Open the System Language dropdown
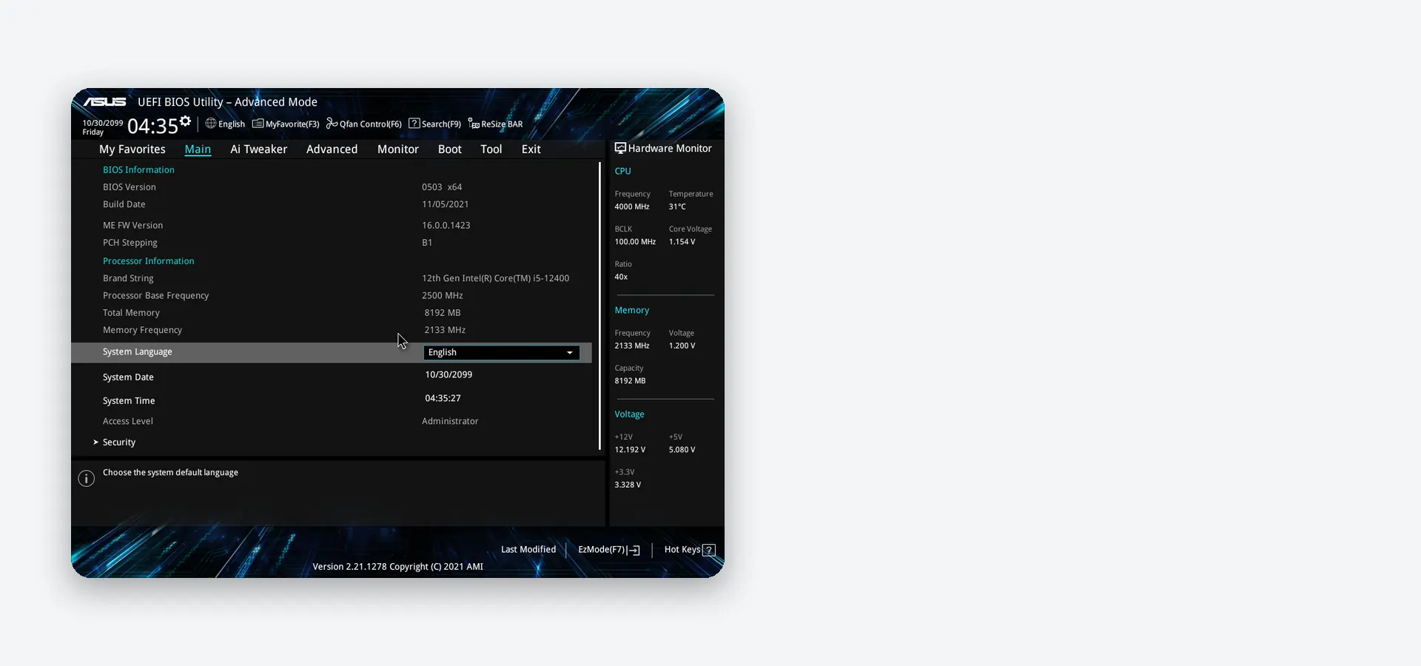Viewport: 1421px width, 666px height. (501, 353)
